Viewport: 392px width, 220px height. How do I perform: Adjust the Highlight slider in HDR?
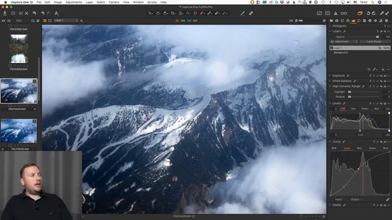[364, 92]
